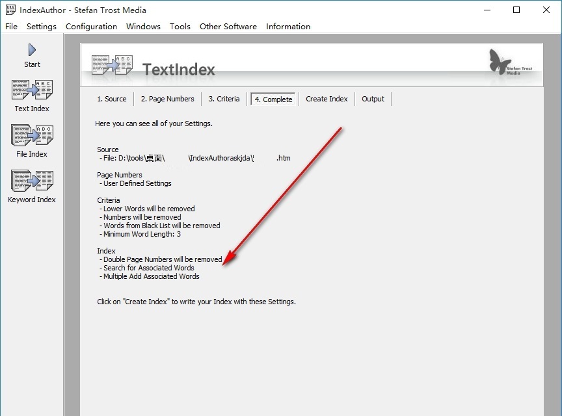Click the TextIndex header document icon
The width and height of the screenshot is (562, 416).
click(x=112, y=65)
